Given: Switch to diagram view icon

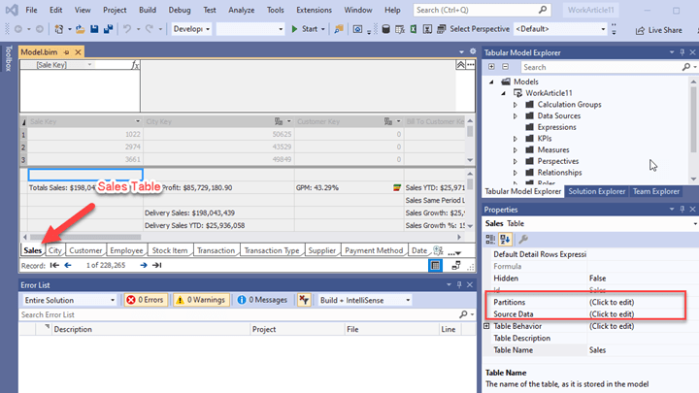Looking at the screenshot, I should [x=455, y=266].
